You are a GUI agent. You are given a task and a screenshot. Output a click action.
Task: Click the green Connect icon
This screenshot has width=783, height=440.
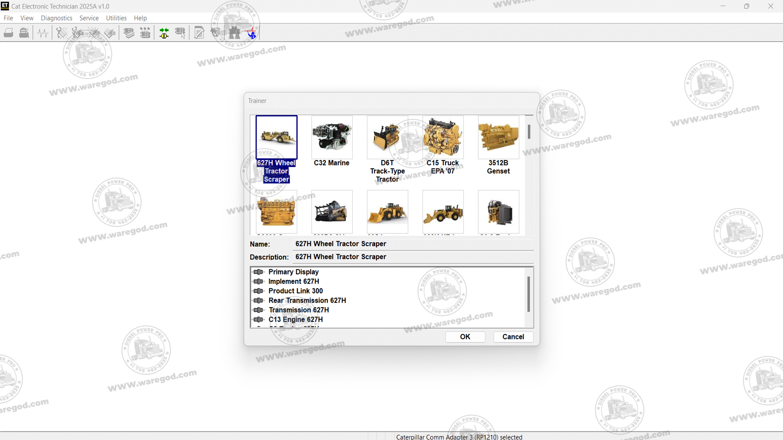tap(164, 33)
